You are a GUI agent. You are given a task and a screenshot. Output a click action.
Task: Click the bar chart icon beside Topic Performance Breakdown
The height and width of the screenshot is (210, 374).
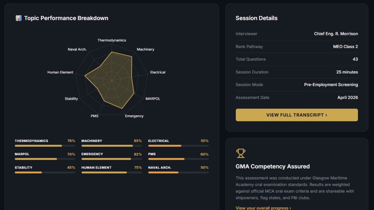(x=18, y=18)
